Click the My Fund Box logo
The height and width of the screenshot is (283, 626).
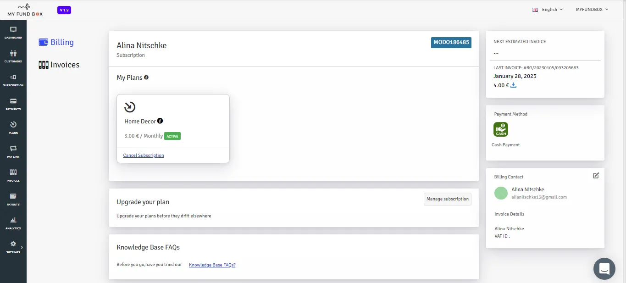(25, 10)
